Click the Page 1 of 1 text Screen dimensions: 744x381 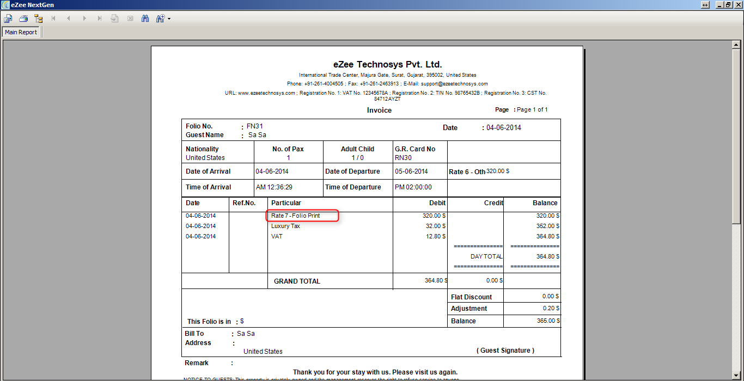click(532, 109)
